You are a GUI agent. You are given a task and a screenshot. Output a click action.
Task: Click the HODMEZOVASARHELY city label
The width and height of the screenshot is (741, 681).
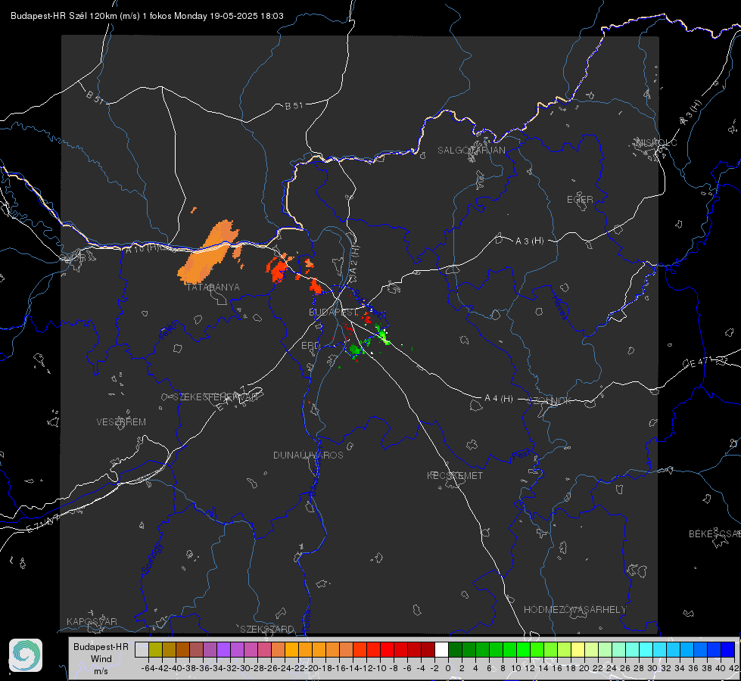(574, 610)
